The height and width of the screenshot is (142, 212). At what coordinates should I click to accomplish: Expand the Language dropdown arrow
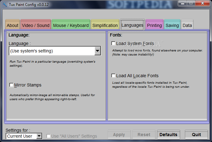97,51
